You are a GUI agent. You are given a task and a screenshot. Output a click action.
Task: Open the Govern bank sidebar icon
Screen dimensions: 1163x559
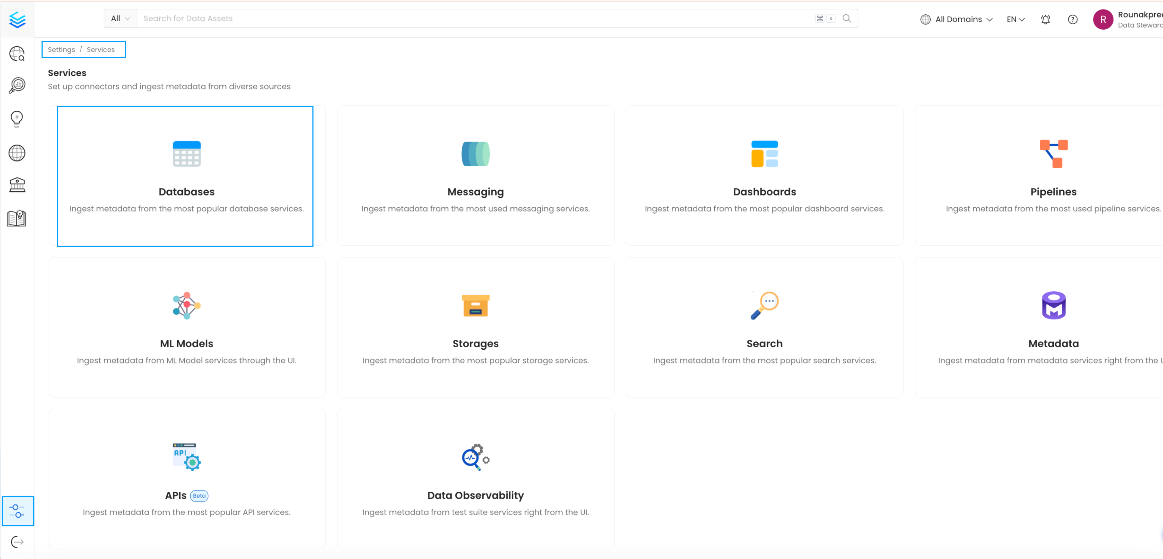[x=17, y=185]
